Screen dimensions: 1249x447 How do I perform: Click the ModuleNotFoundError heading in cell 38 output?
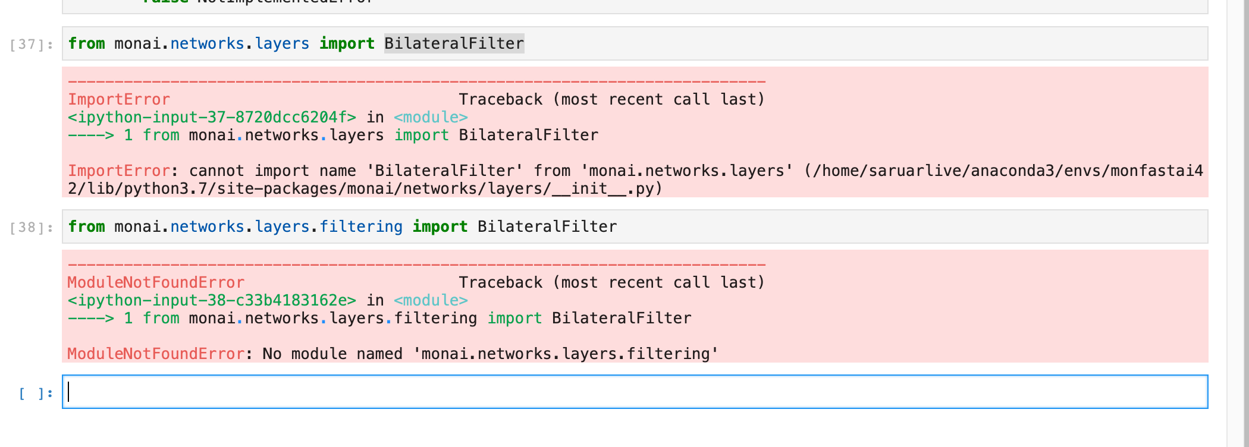click(156, 282)
